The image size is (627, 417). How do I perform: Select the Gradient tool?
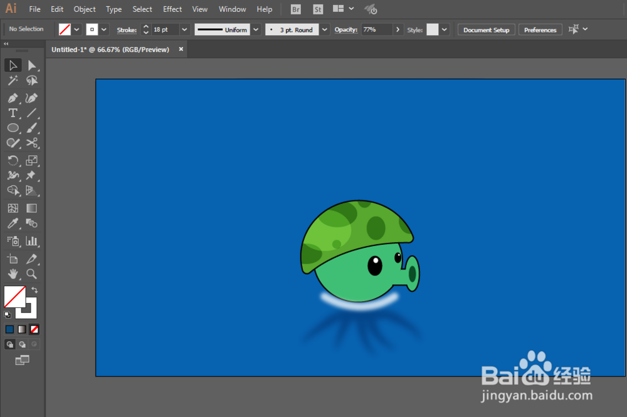pos(31,208)
